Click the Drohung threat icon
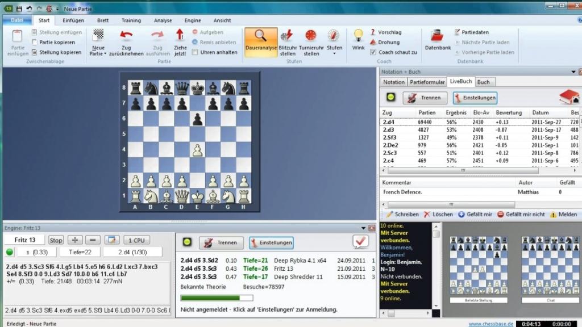 373,42
